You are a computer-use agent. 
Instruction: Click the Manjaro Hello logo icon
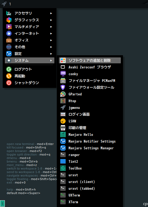coord(63,134)
